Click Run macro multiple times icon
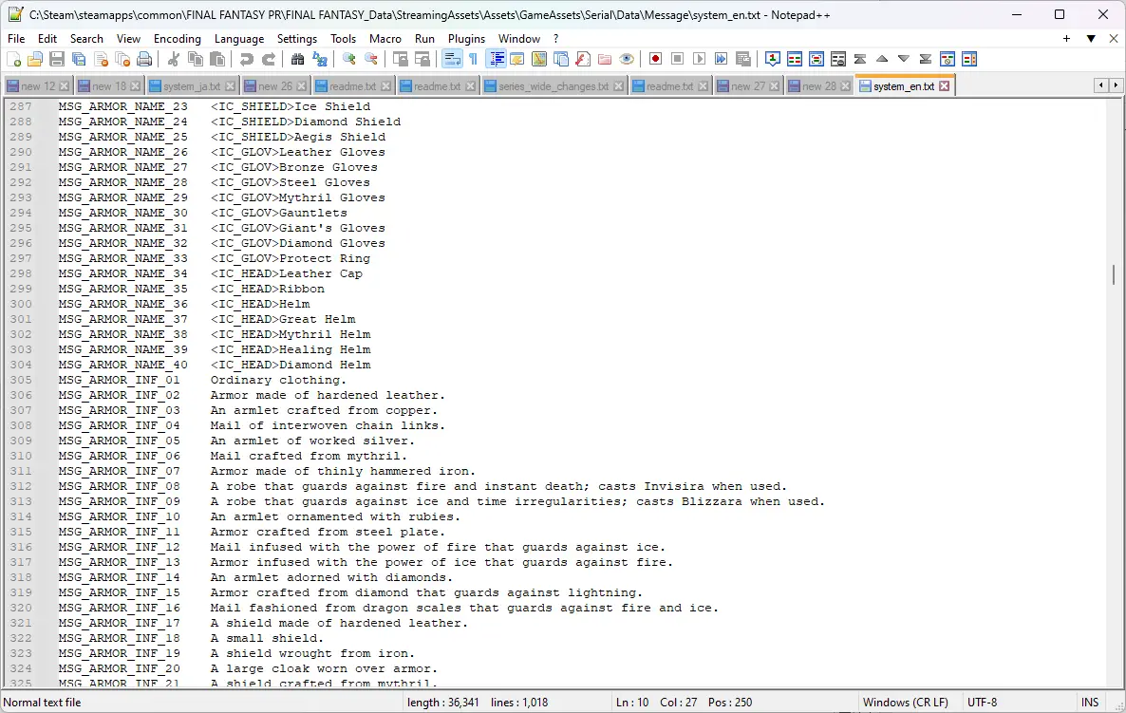The width and height of the screenshot is (1126, 713). [721, 60]
